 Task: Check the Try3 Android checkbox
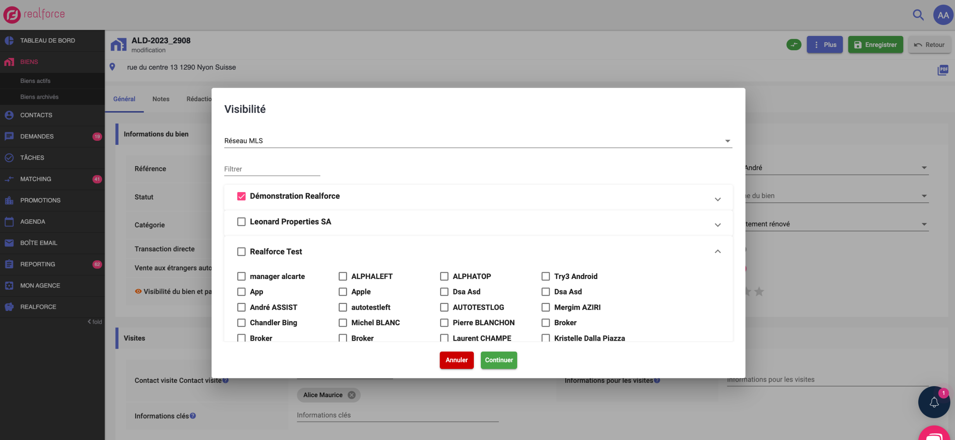tap(546, 276)
